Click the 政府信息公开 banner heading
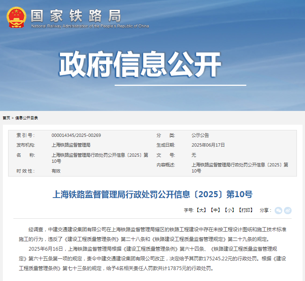This screenshot has height=281, width=305. tap(141, 65)
